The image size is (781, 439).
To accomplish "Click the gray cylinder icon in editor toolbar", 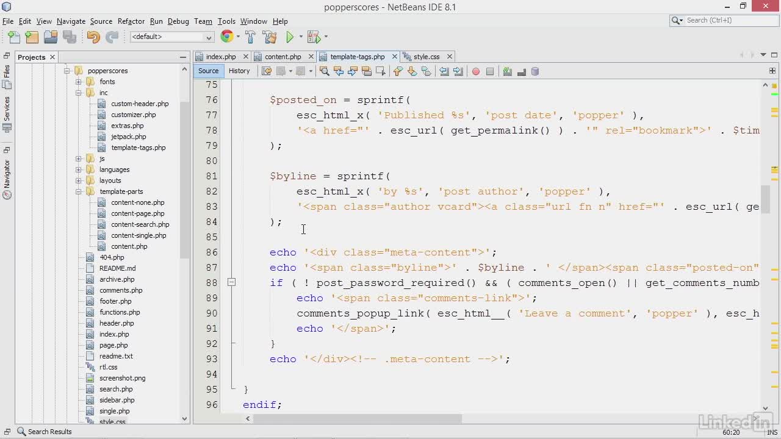I will coord(535,71).
